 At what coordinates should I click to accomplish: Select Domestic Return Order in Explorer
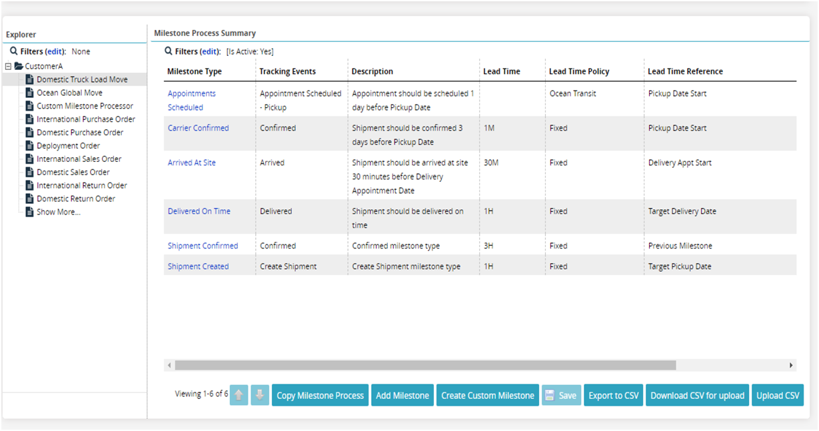(75, 199)
